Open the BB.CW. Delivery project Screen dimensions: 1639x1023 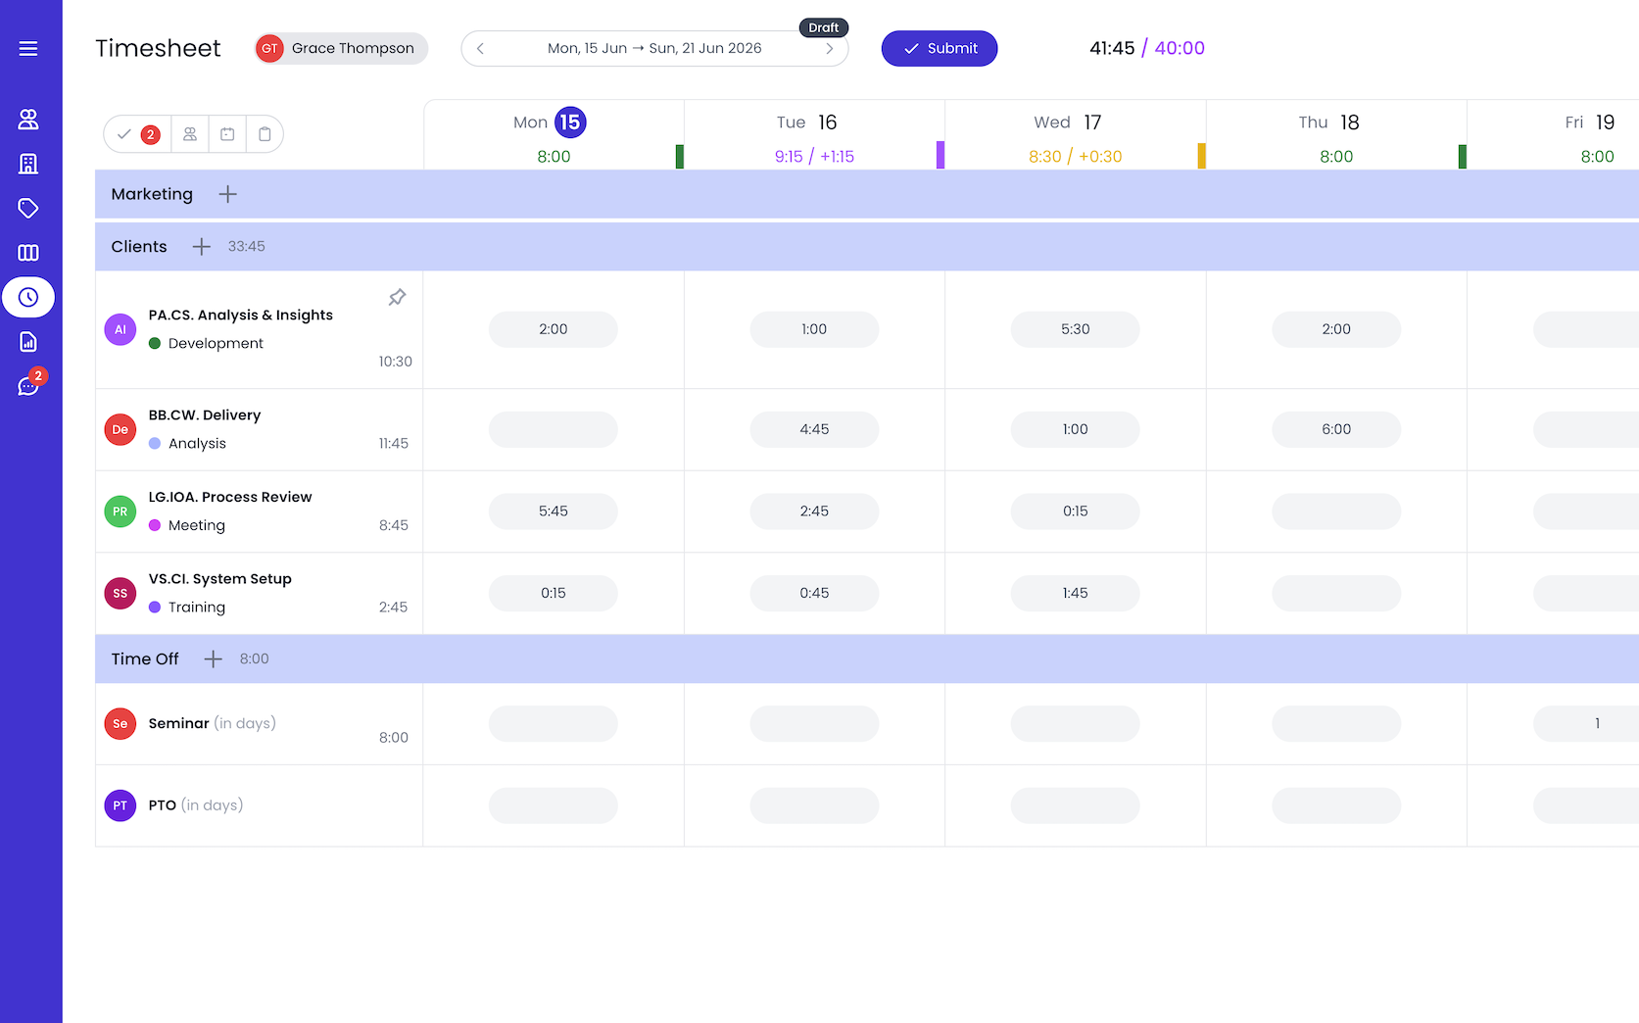pyautogui.click(x=205, y=415)
